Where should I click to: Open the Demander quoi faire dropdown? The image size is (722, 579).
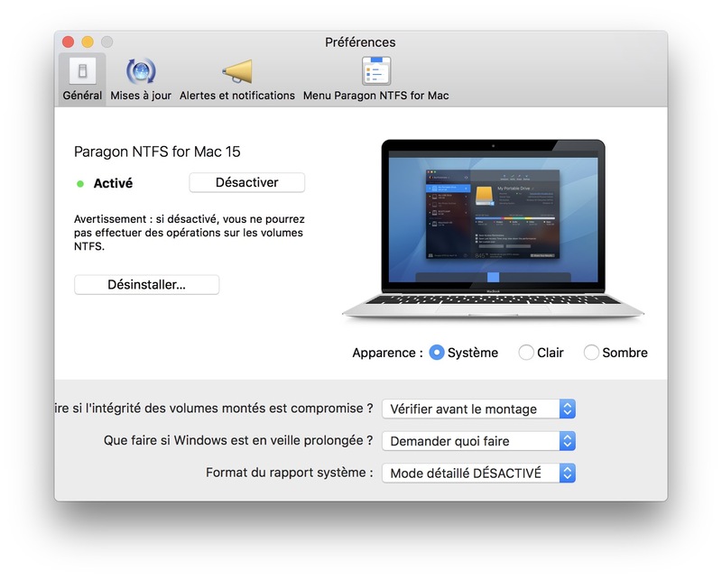(x=479, y=441)
